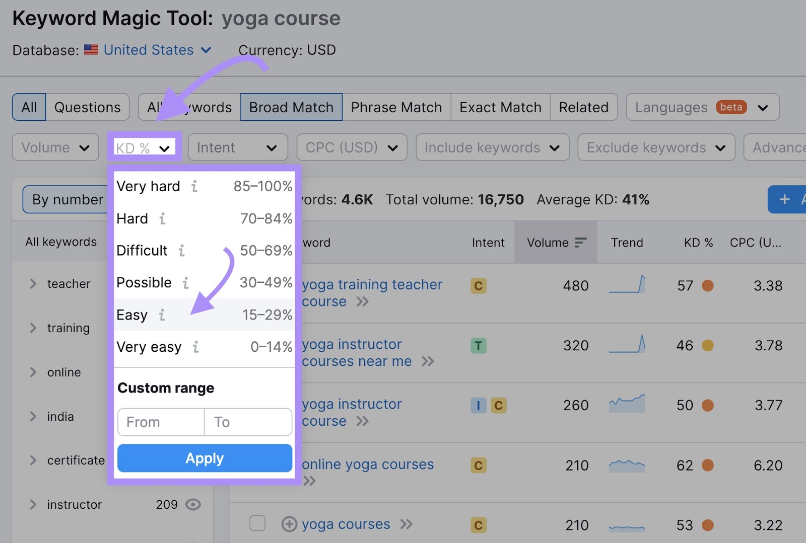Image resolution: width=806 pixels, height=543 pixels.
Task: Click the sort icon on the Volume column
Action: click(581, 242)
